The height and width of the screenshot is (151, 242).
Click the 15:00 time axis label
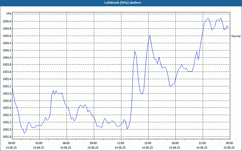click(x=148, y=143)
